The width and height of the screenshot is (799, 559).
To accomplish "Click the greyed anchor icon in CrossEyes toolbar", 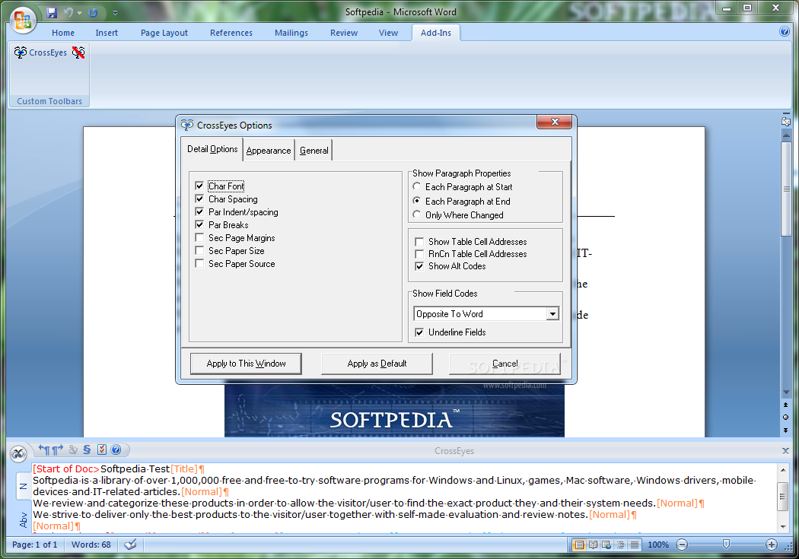I will (x=73, y=449).
